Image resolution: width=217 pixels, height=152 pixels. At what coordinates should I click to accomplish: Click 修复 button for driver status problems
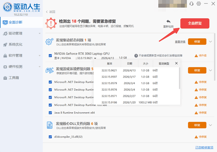tap(197, 42)
